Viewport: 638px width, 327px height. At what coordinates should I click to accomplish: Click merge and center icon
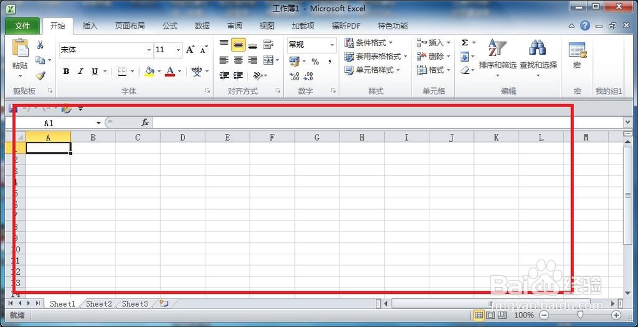click(x=268, y=60)
